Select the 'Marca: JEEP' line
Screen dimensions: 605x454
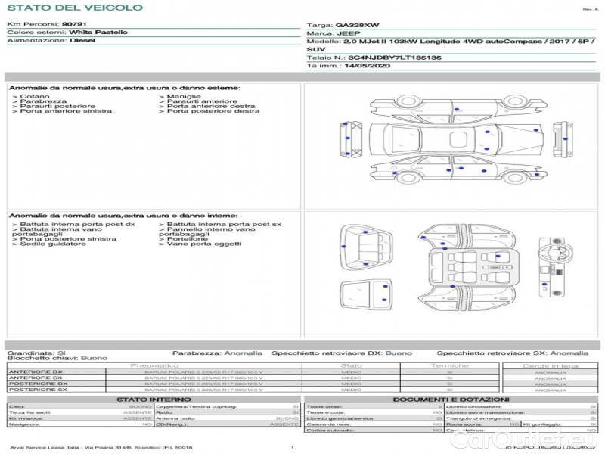tap(334, 33)
